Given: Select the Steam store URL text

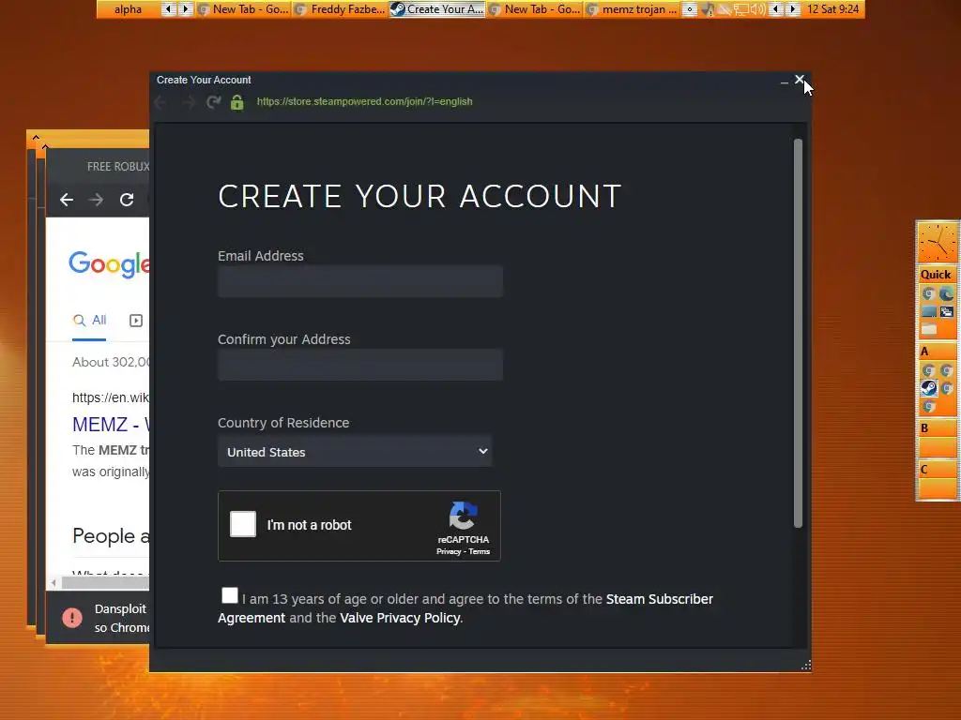Looking at the screenshot, I should tap(365, 101).
